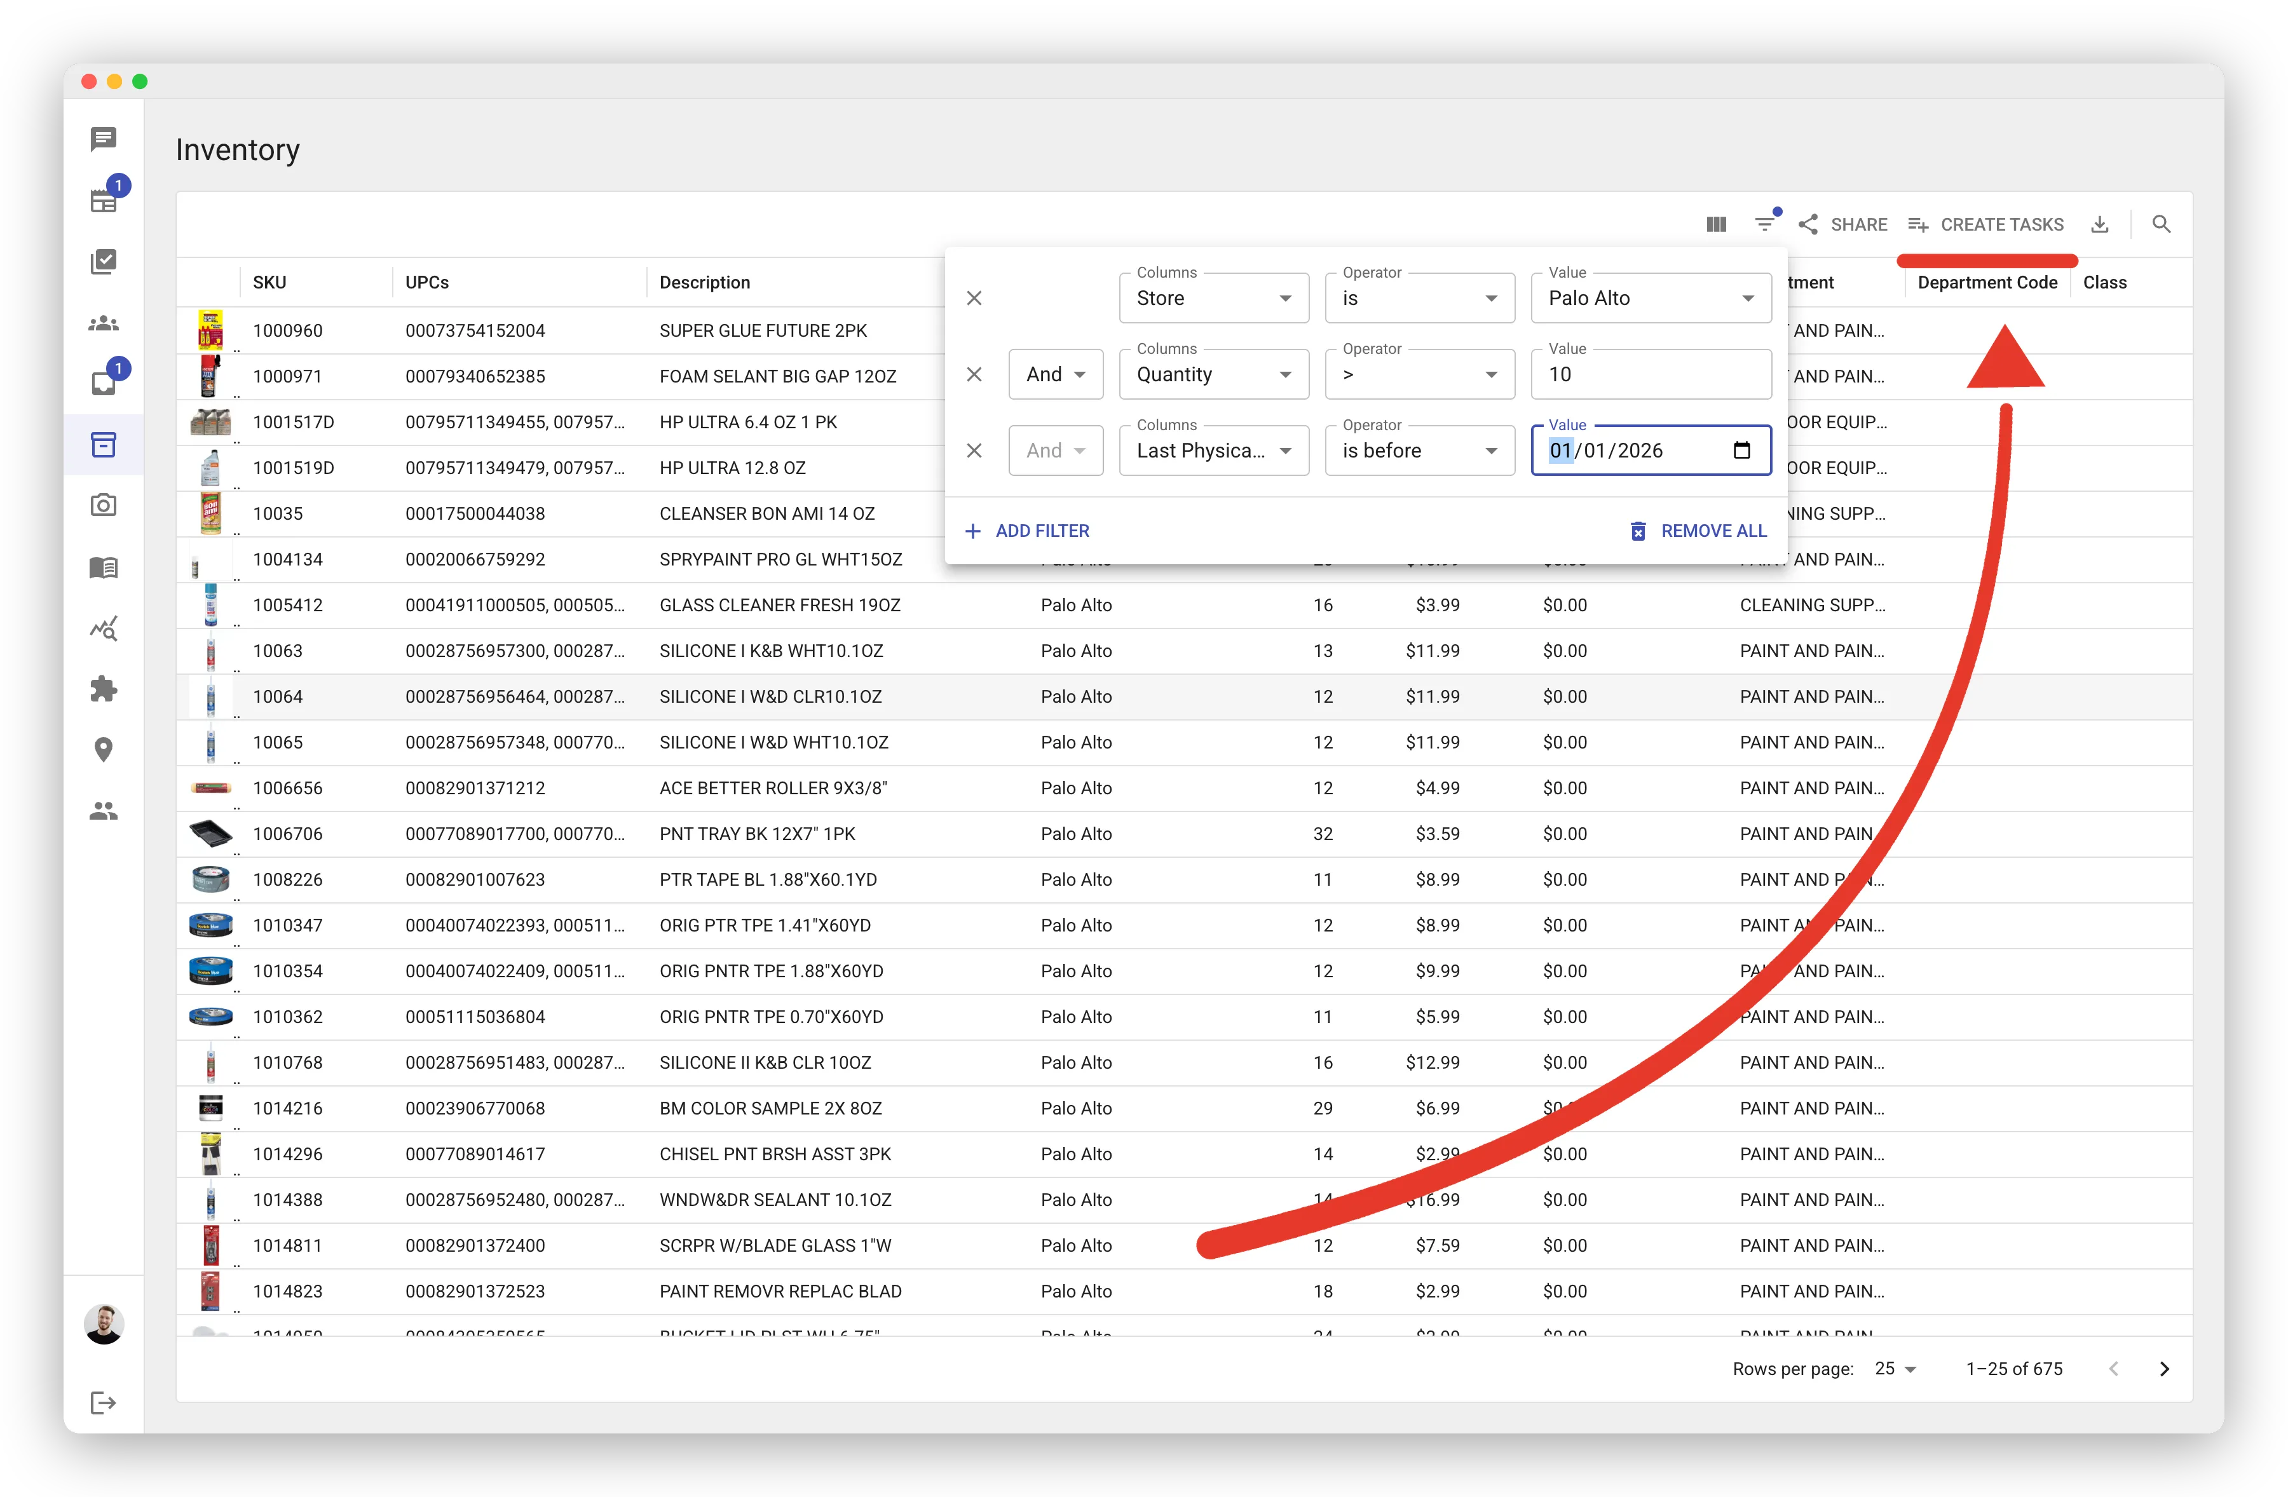Image resolution: width=2288 pixels, height=1497 pixels.
Task: Open the Inventory archive box icon
Action: tap(103, 444)
